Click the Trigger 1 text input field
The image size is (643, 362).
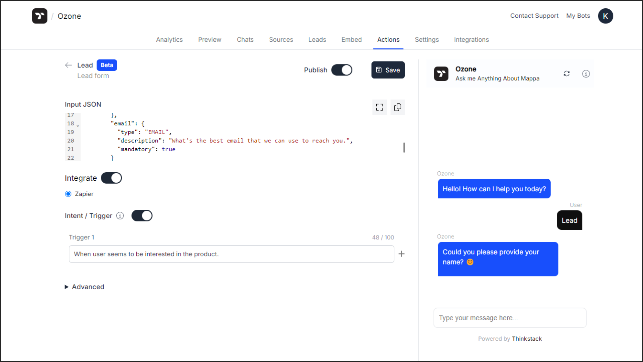[x=231, y=254]
